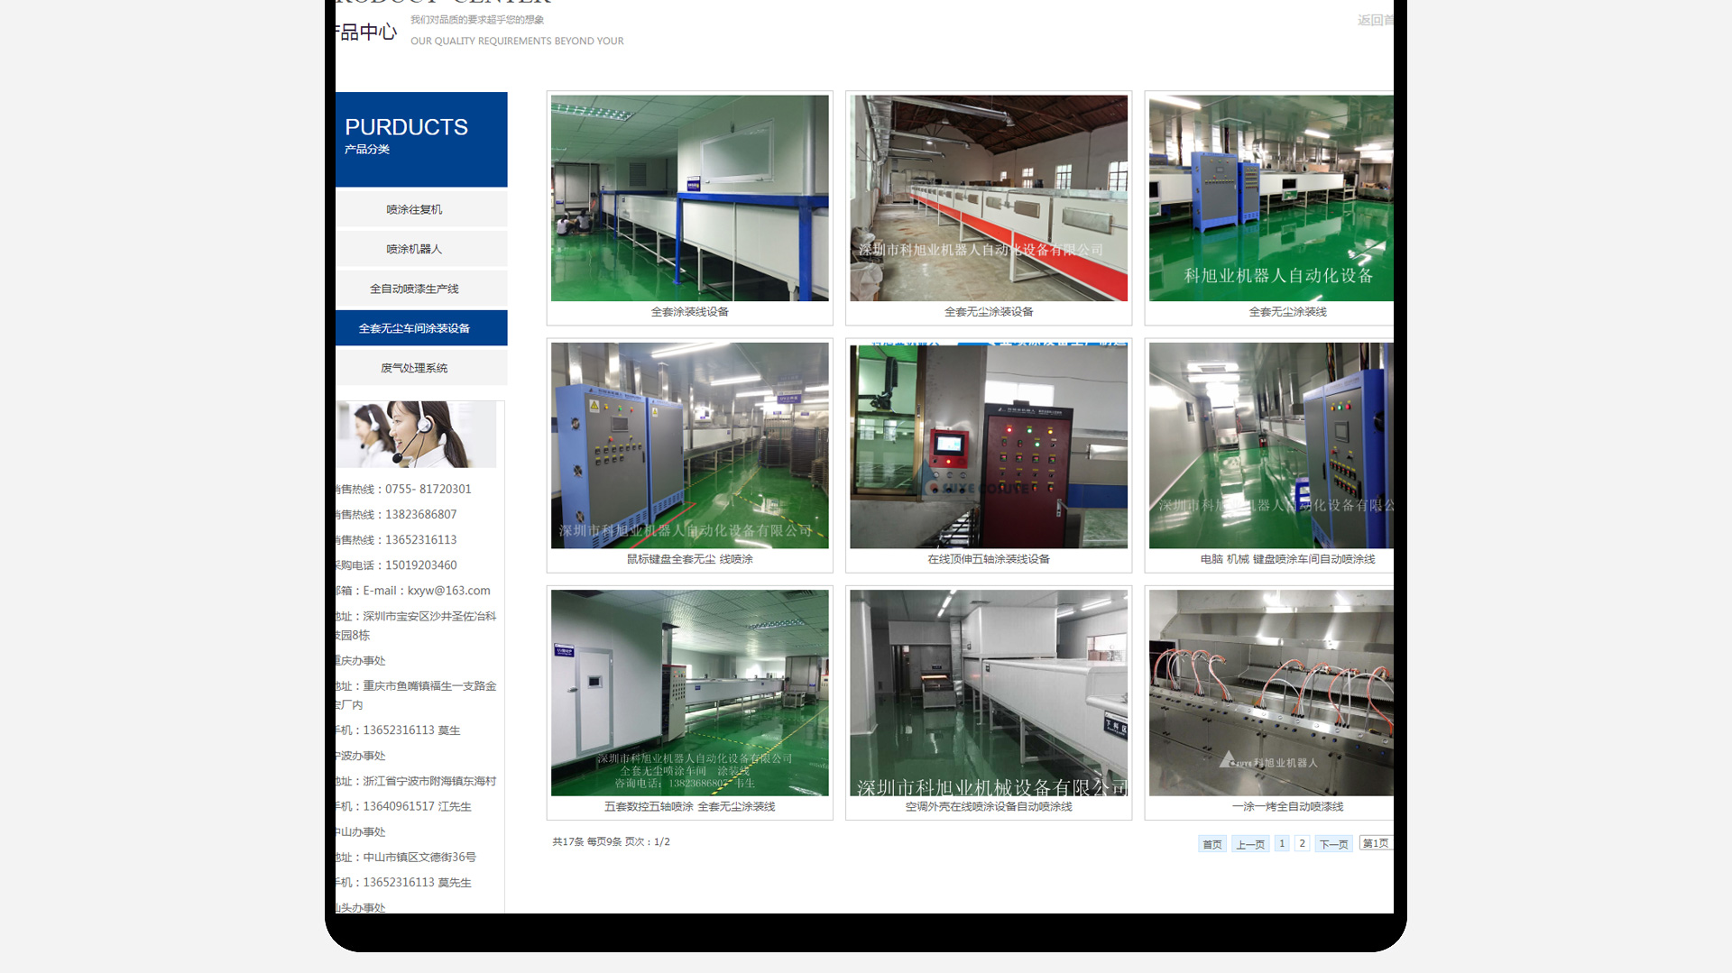Open 电脑 机械 键盘喷涂车间自动喷涂线 image

click(x=1271, y=445)
